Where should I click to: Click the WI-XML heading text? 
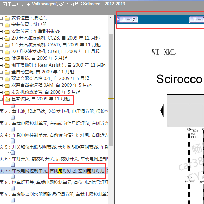pyautogui.click(x=164, y=52)
